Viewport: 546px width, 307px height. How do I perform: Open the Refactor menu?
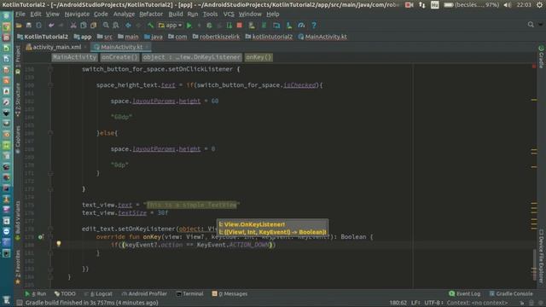pos(151,14)
